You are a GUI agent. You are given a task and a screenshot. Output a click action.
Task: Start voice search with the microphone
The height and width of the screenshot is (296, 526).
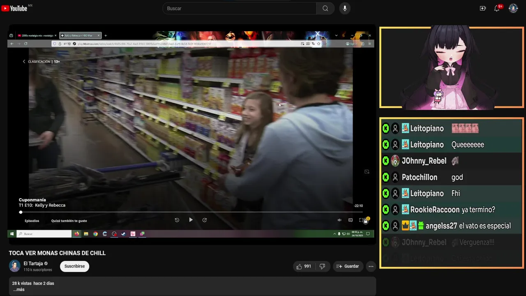345,8
